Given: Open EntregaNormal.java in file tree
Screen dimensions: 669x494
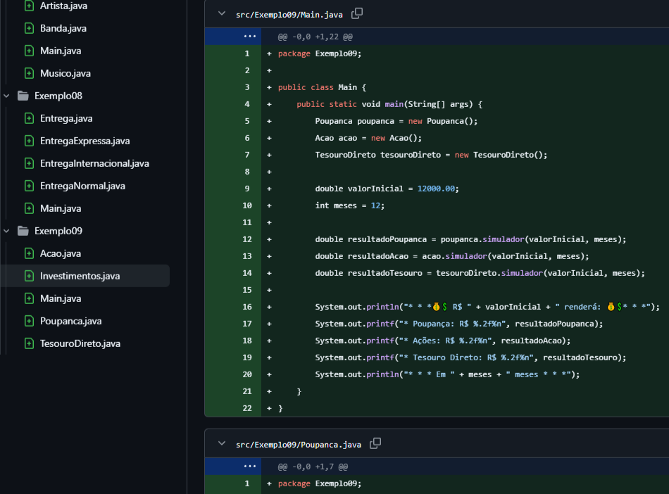Looking at the screenshot, I should [x=82, y=186].
